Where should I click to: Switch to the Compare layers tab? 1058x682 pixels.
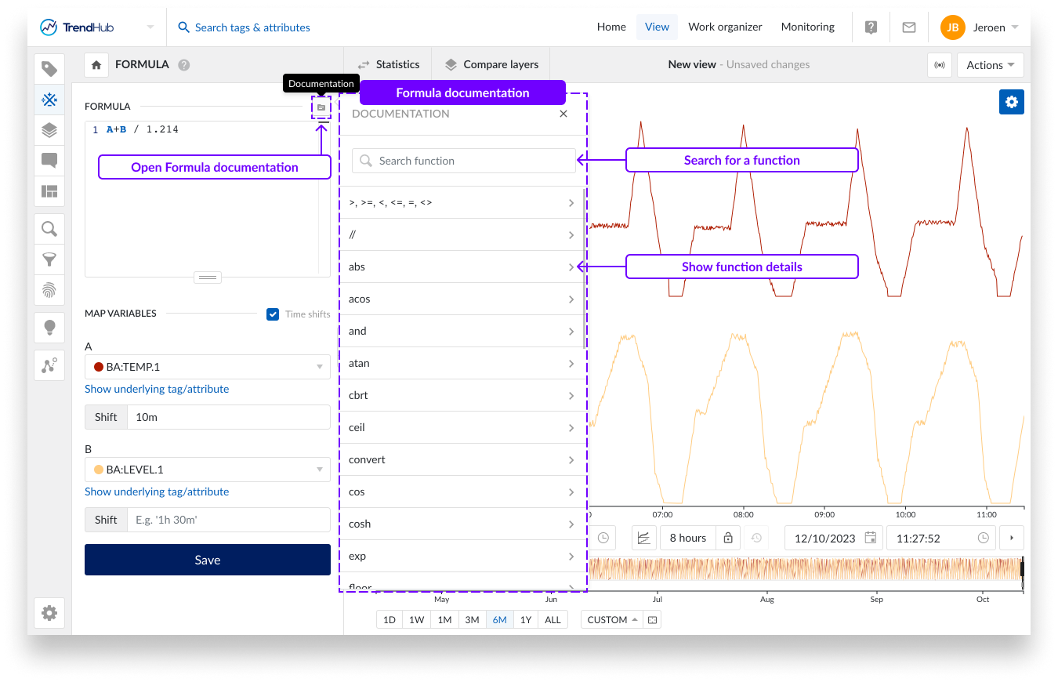point(491,64)
